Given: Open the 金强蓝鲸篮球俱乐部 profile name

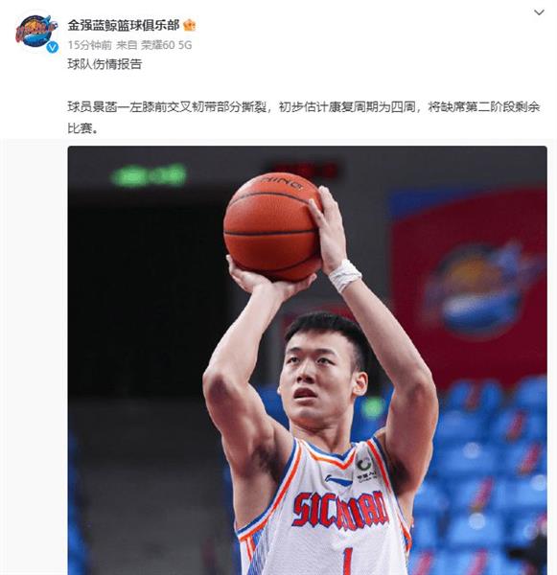Looking at the screenshot, I should tap(124, 25).
